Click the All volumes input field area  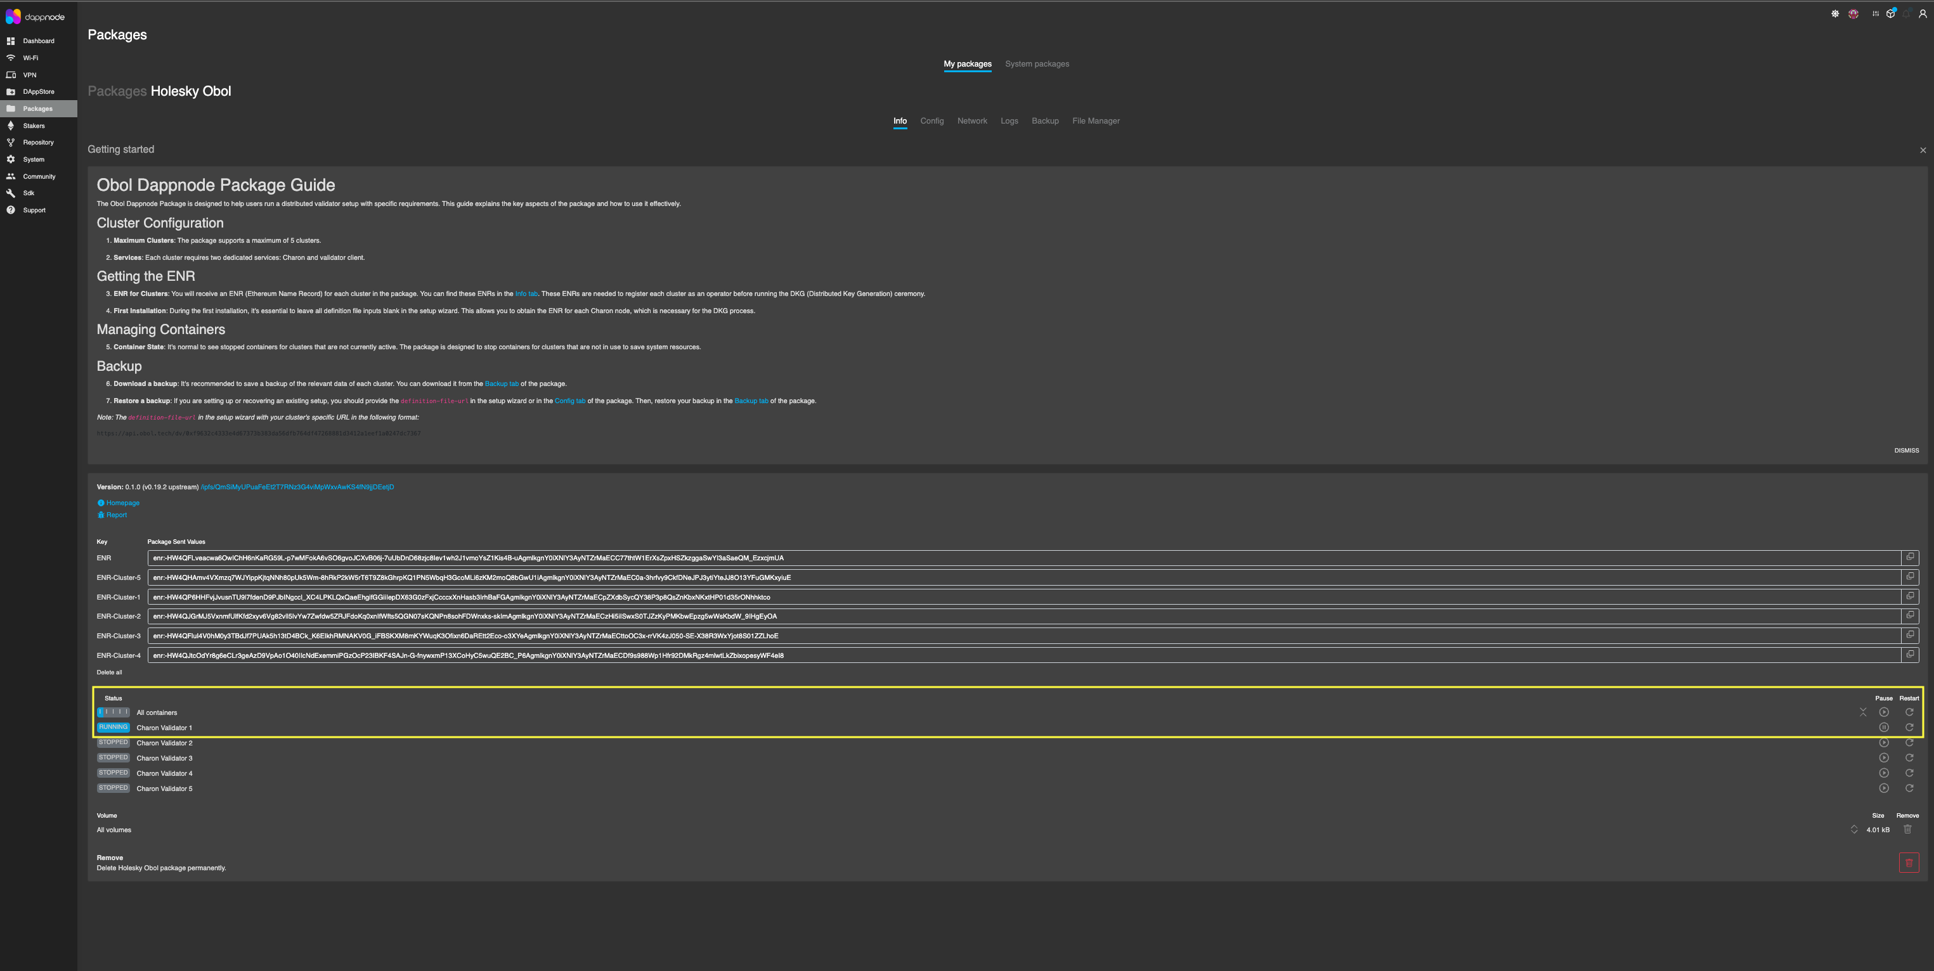click(x=966, y=828)
